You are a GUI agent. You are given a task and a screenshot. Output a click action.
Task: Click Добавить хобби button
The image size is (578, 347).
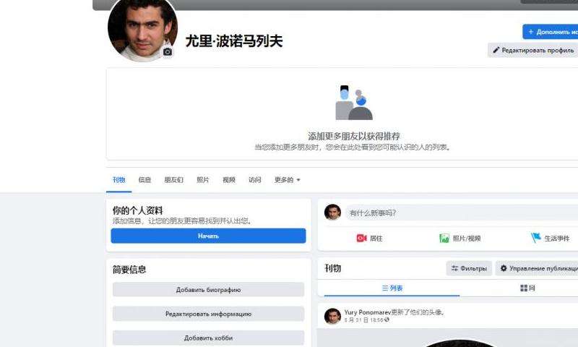[x=208, y=338]
